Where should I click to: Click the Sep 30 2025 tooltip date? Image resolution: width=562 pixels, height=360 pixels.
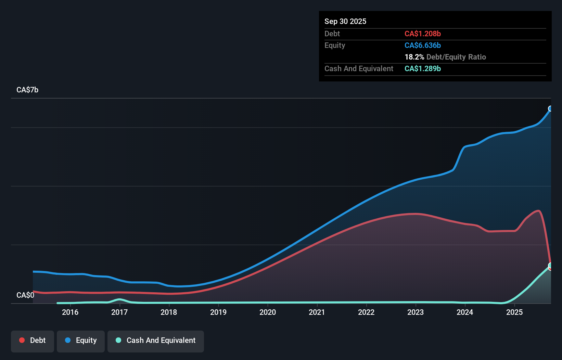345,21
